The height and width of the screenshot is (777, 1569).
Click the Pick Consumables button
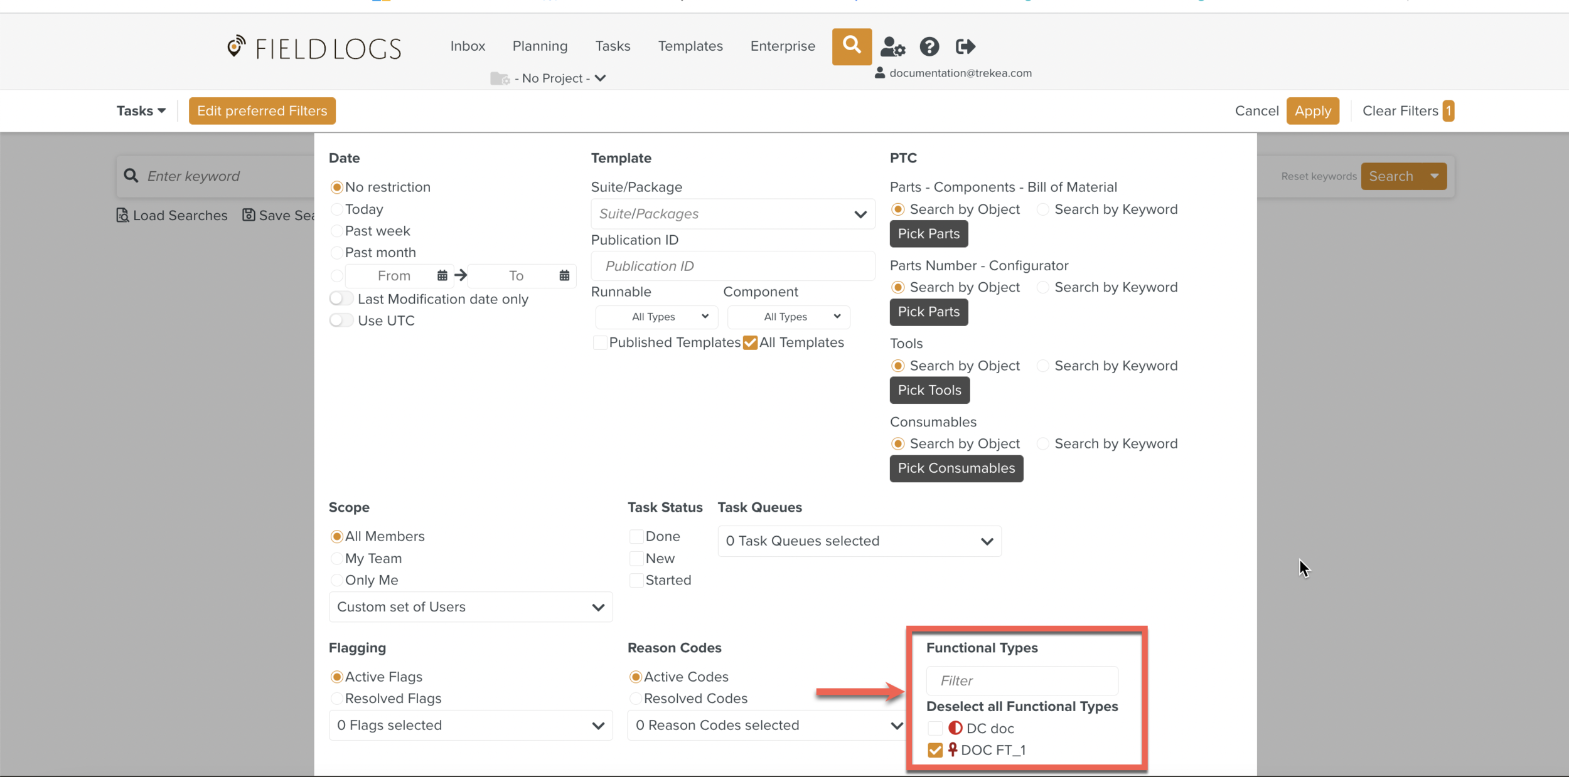pyautogui.click(x=956, y=468)
